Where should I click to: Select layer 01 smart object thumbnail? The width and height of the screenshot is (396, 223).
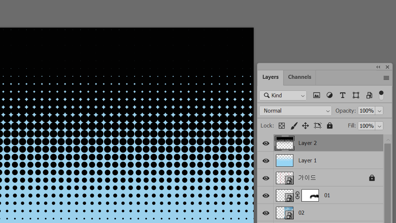pyautogui.click(x=285, y=195)
